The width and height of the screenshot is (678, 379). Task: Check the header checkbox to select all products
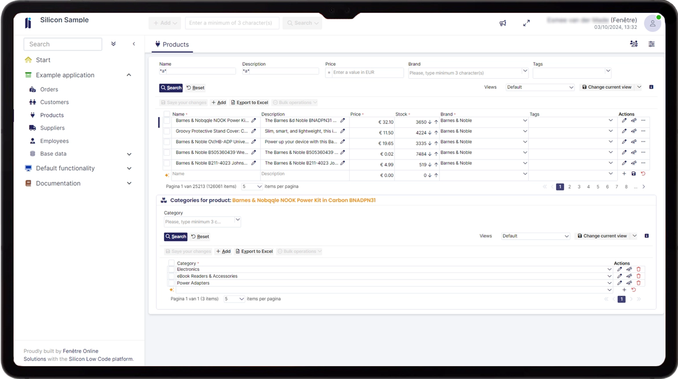tap(167, 113)
